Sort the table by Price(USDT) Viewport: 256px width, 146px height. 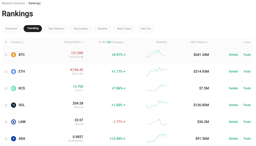tap(73, 42)
